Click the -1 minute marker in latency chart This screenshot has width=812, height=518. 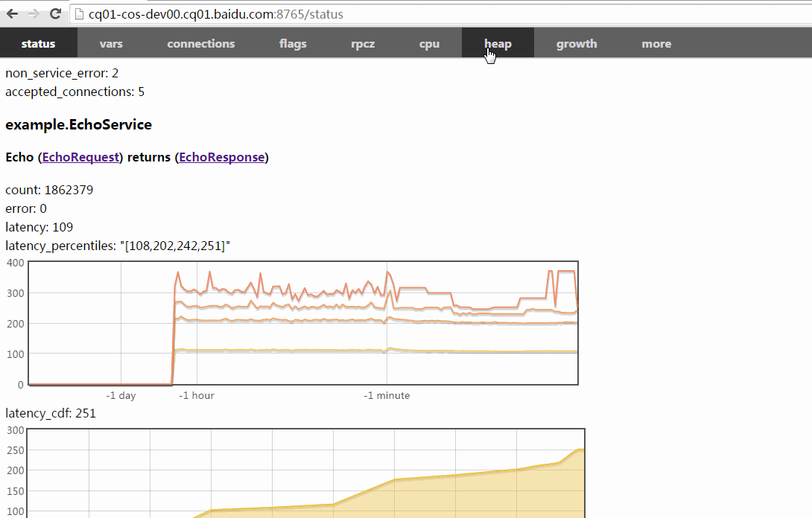[386, 395]
